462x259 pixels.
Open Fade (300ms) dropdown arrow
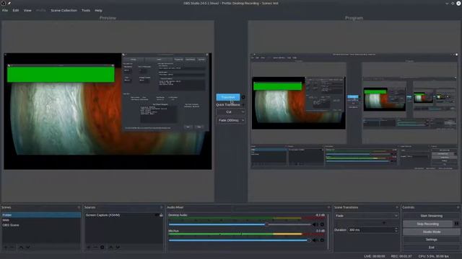pos(243,120)
